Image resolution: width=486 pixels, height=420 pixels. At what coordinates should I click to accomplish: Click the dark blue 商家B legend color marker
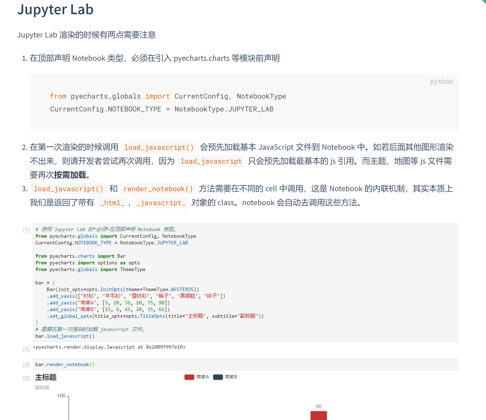(x=217, y=377)
